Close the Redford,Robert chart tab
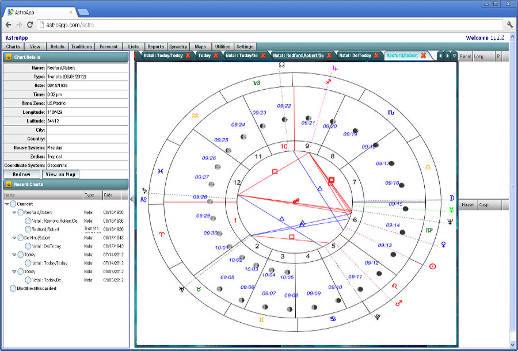 pyautogui.click(x=423, y=56)
